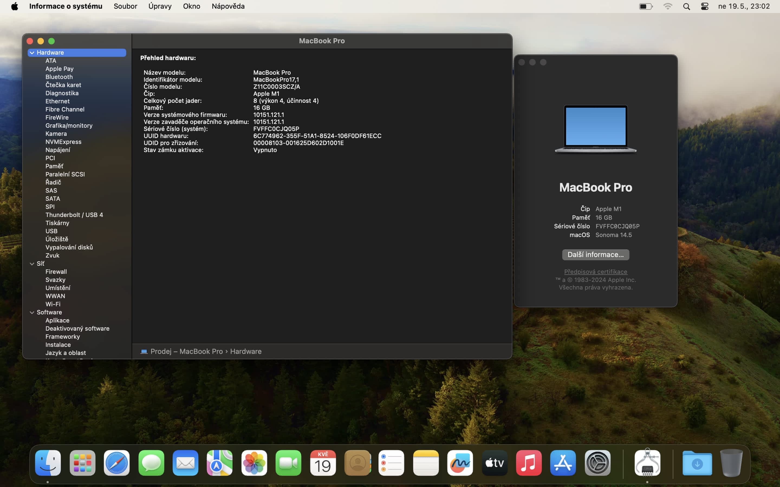Open System Settings gear icon

597,463
